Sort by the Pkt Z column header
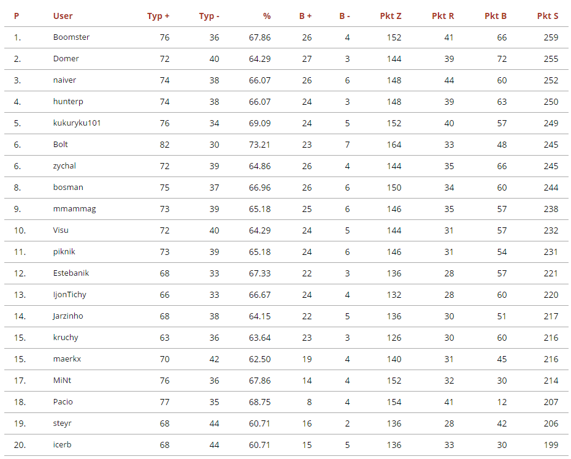 click(391, 16)
